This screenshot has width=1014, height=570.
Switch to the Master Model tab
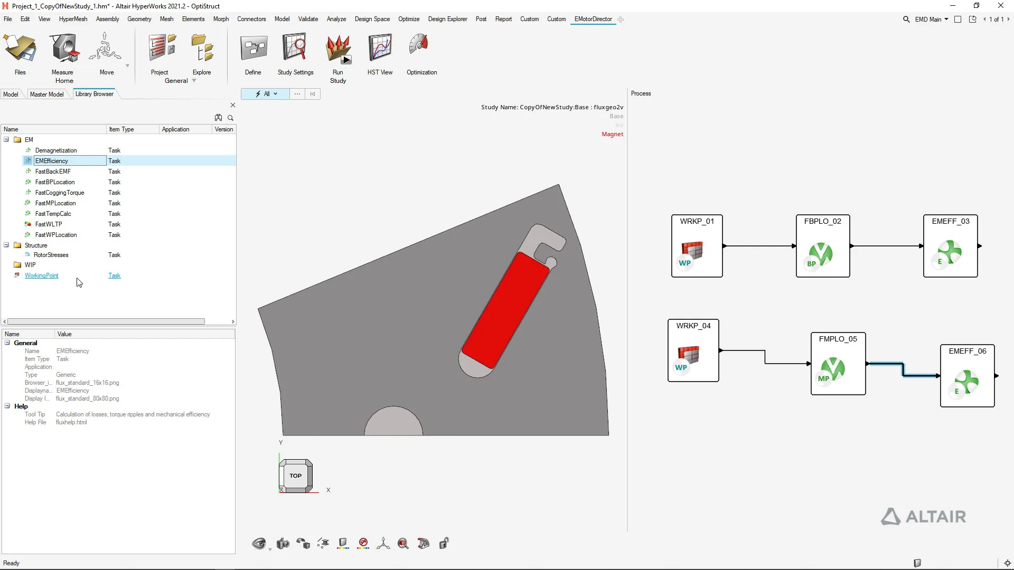pos(46,94)
